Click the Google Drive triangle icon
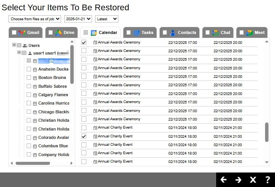 tap(58, 32)
